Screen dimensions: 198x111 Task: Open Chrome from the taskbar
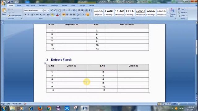(49, 108)
